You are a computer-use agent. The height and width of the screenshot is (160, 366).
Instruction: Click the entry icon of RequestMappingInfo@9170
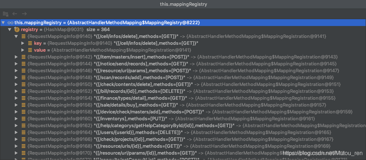(24, 153)
